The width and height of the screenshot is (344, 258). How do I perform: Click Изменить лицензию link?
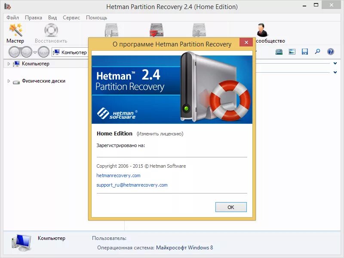tap(160, 134)
